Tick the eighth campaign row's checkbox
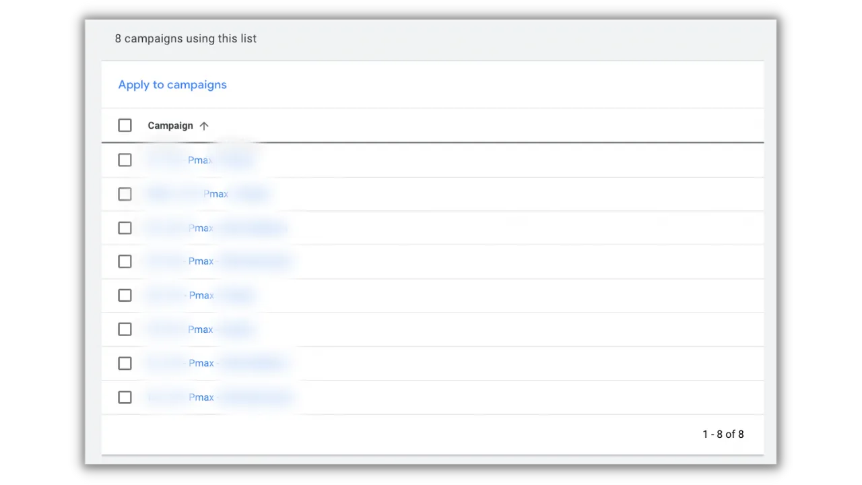This screenshot has height=485, width=862. coord(125,397)
